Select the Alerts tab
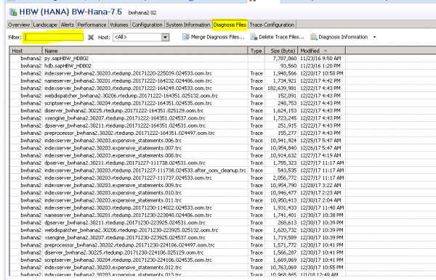The image size is (436, 280). point(68,25)
